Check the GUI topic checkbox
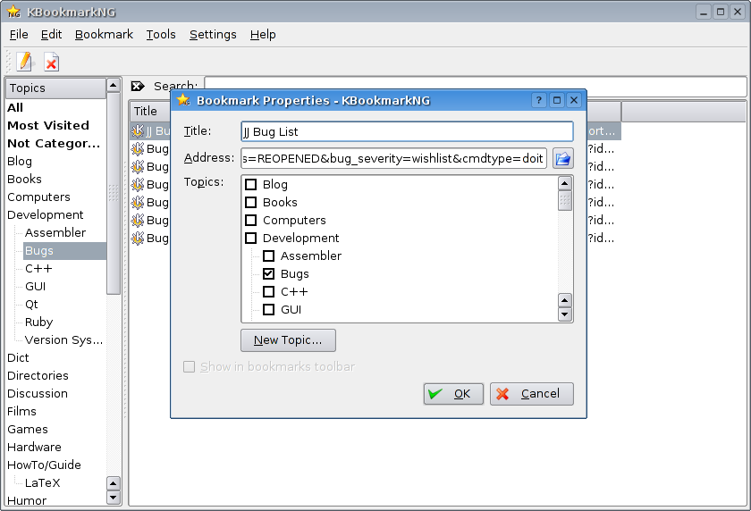The width and height of the screenshot is (751, 511). tap(269, 310)
